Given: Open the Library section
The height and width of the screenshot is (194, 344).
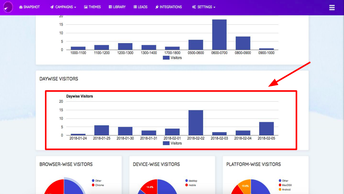Looking at the screenshot, I should pyautogui.click(x=117, y=7).
